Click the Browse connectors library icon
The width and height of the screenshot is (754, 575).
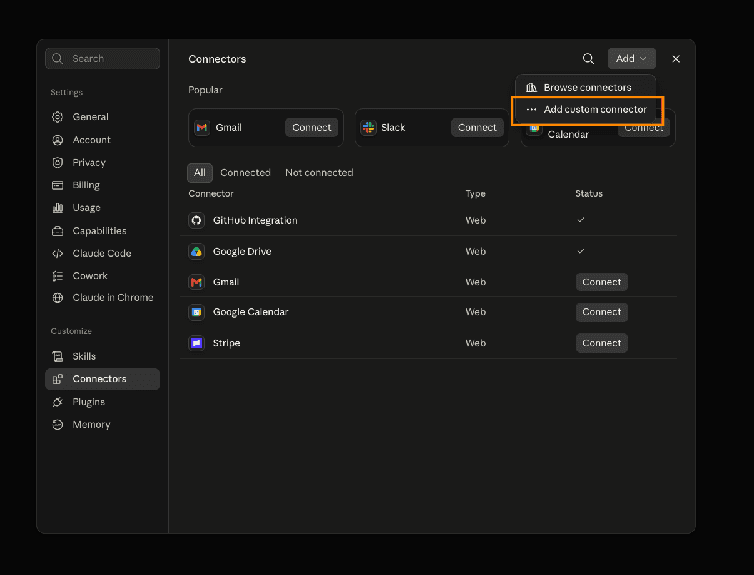531,88
